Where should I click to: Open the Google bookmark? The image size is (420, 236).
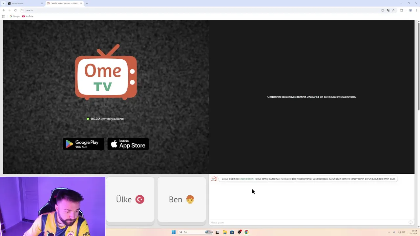point(15,16)
